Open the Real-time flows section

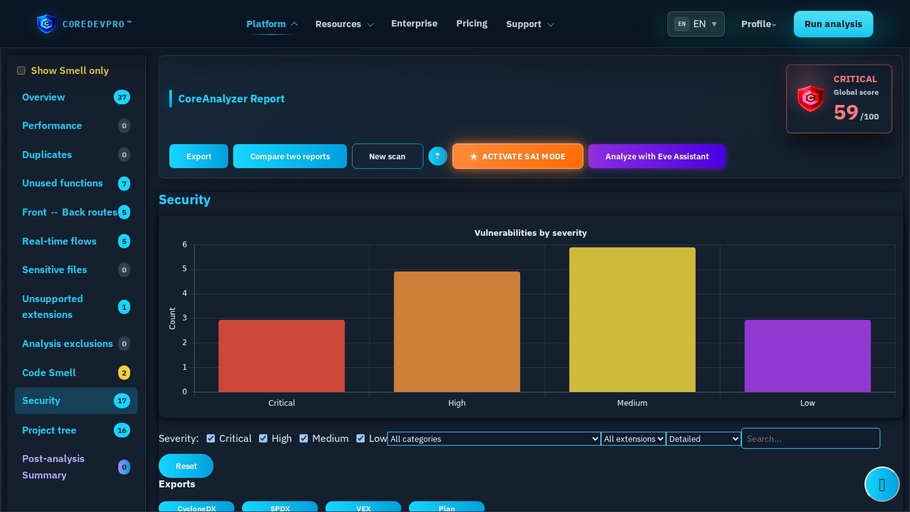pyautogui.click(x=76, y=241)
